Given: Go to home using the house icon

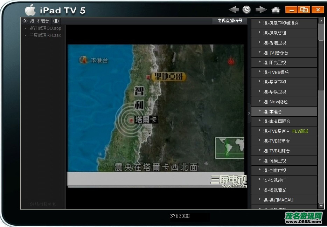Looking at the screenshot, I should click(x=276, y=10).
